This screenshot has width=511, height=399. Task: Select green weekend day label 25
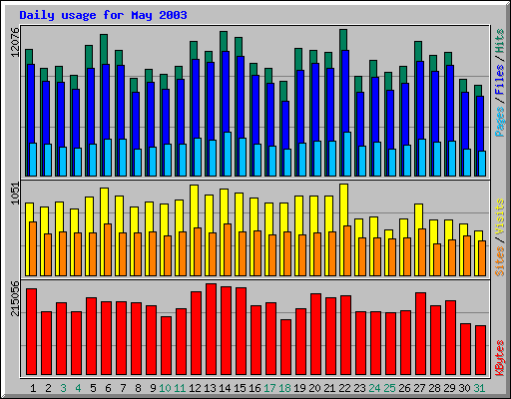[x=389, y=388]
